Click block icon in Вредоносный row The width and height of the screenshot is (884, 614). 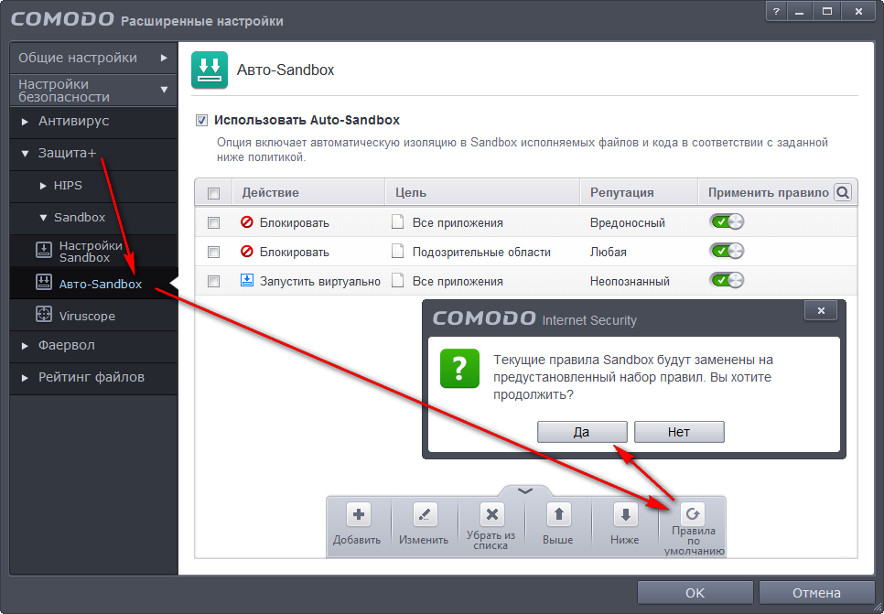tap(247, 222)
